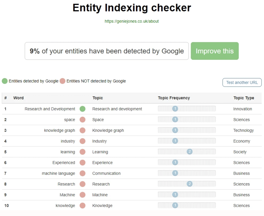Click the Communication topic cell
Image resolution: width=264 pixels, height=216 pixels.
pos(106,173)
